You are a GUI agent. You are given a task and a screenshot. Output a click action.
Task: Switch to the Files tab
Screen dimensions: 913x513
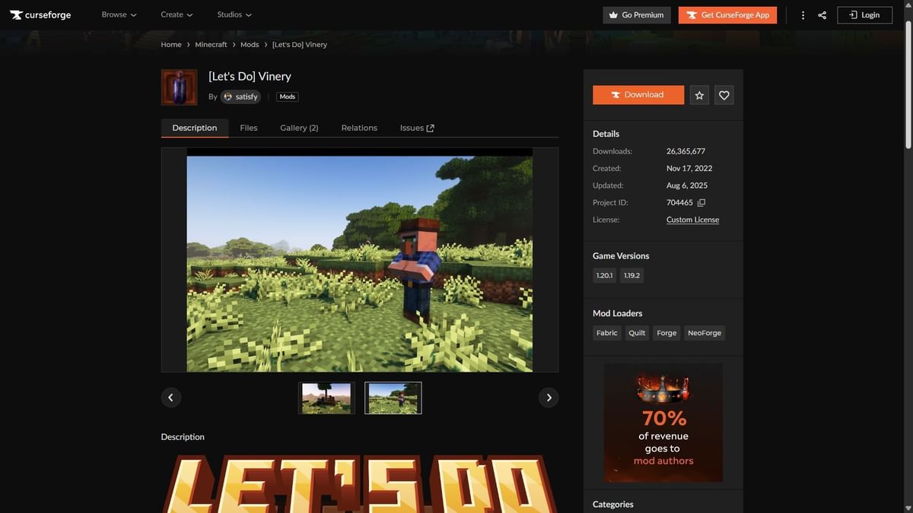pyautogui.click(x=248, y=127)
